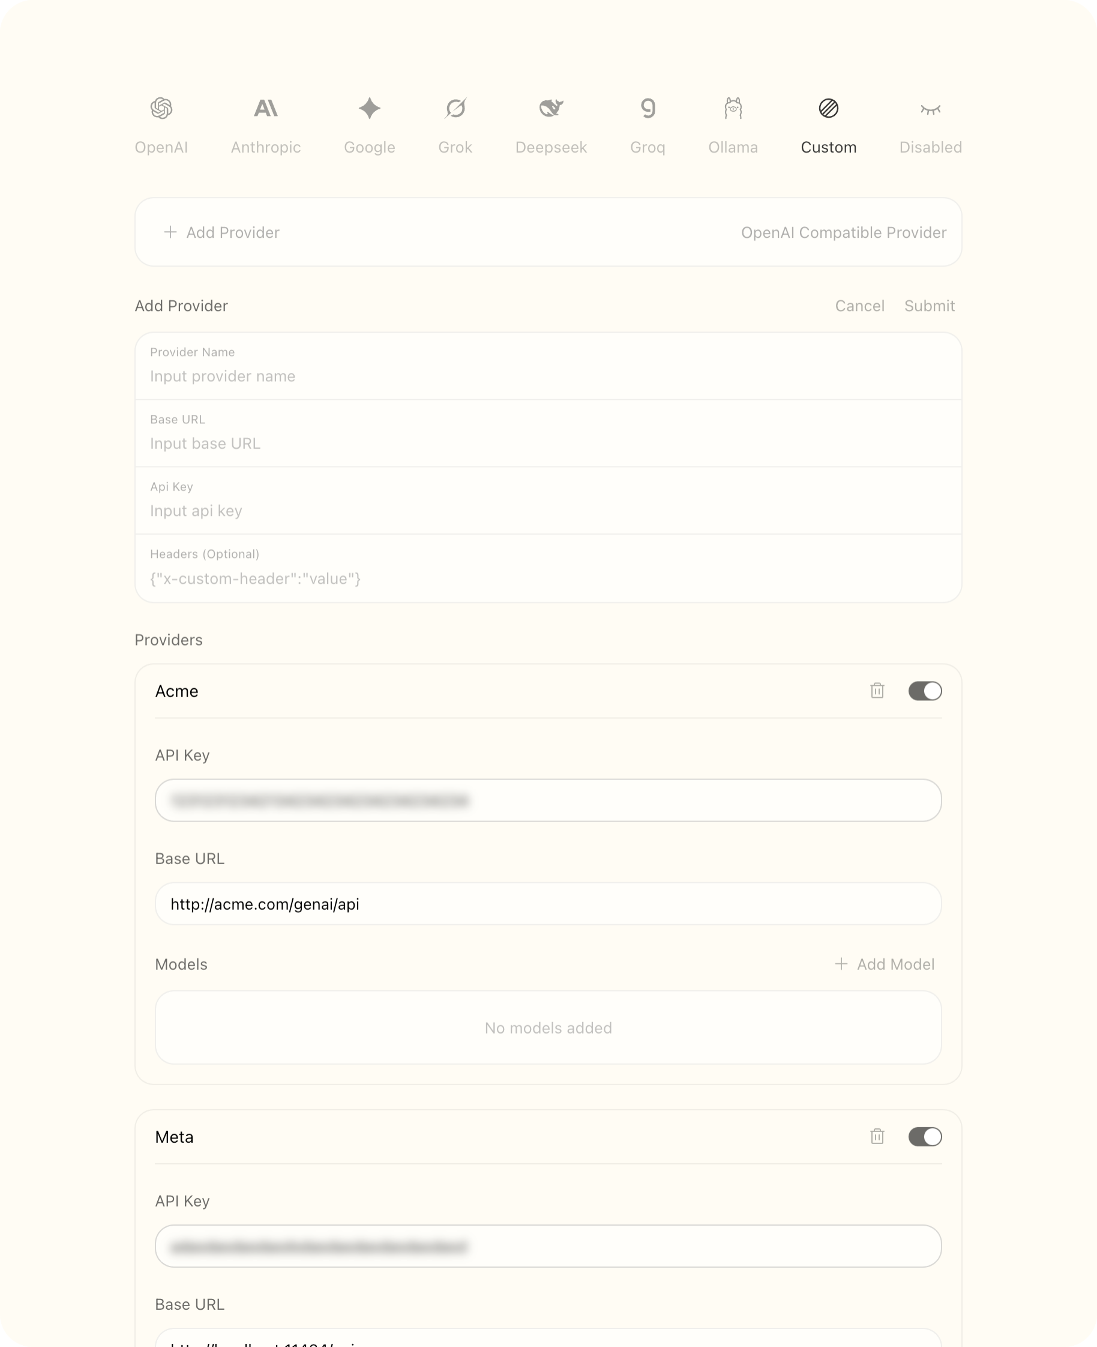The height and width of the screenshot is (1347, 1097).
Task: Select the Groq provider icon
Action: point(647,123)
